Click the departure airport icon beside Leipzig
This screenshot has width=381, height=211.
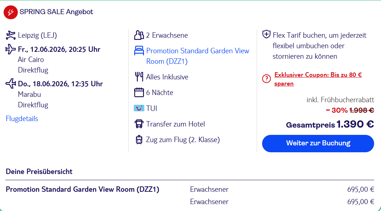[x=11, y=36]
